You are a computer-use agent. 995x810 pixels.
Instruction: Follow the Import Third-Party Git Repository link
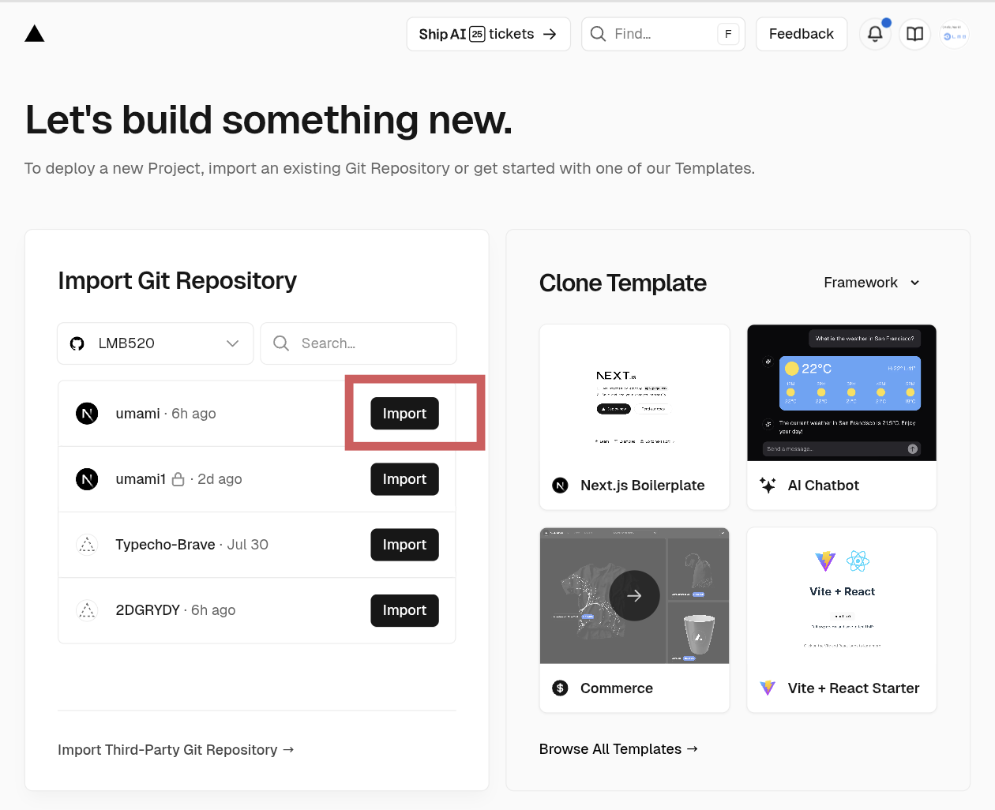pos(175,750)
